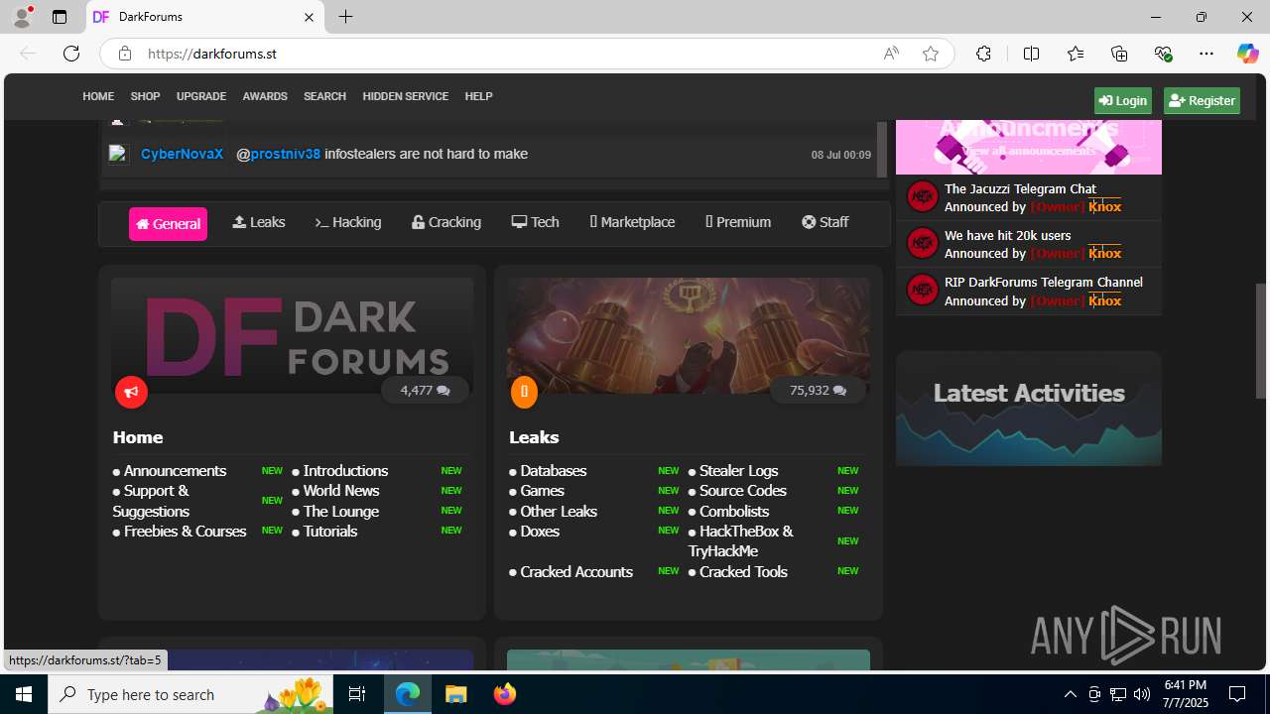Viewport: 1270px width, 714px height.
Task: Click avatar beside 20k users announcement
Action: [x=922, y=243]
